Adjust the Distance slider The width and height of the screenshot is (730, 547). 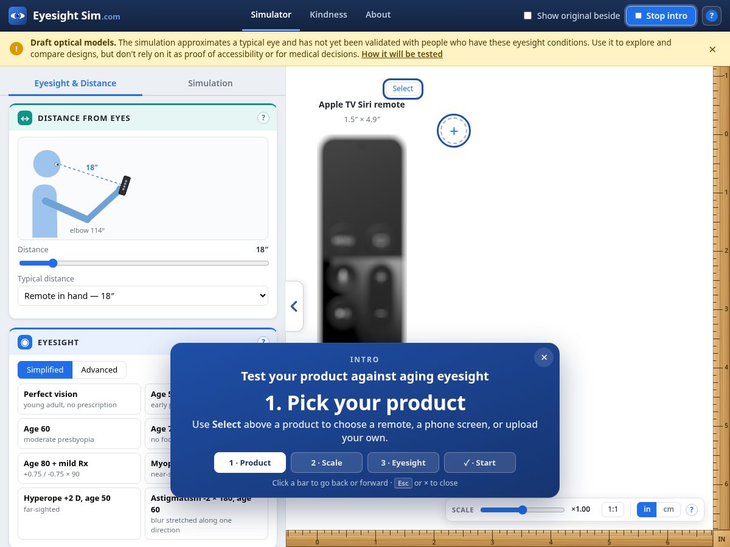point(144,263)
